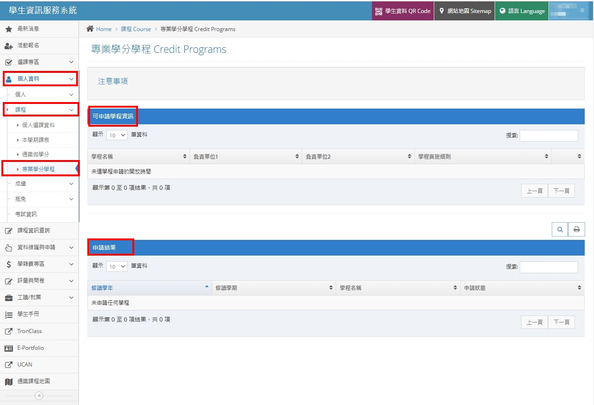Open 語言 Language menu
This screenshot has width=594, height=405.
[522, 11]
